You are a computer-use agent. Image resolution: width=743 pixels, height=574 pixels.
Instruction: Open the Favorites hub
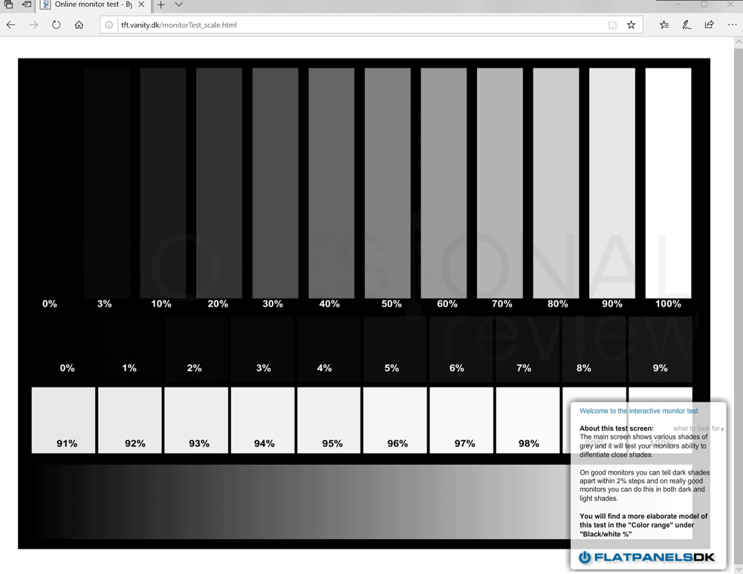pyautogui.click(x=663, y=25)
